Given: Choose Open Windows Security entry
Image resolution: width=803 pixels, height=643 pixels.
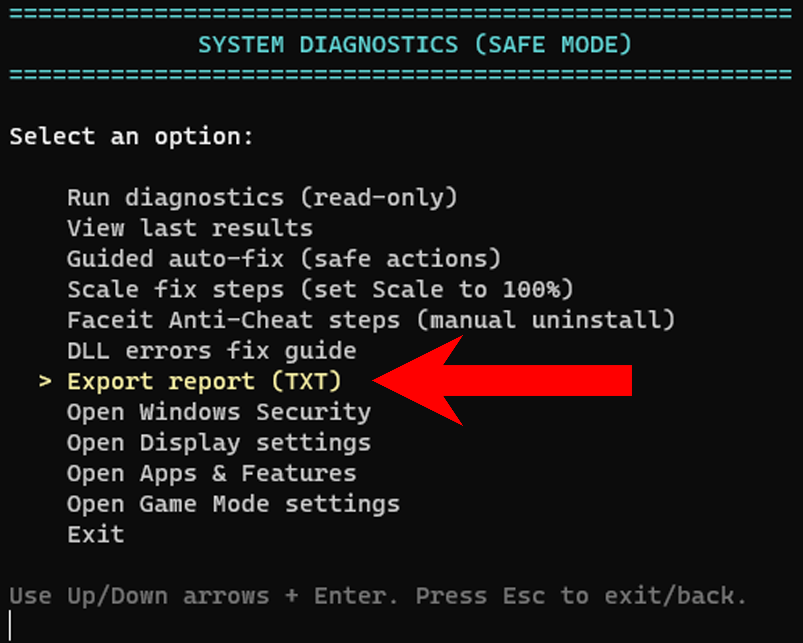Looking at the screenshot, I should [219, 412].
